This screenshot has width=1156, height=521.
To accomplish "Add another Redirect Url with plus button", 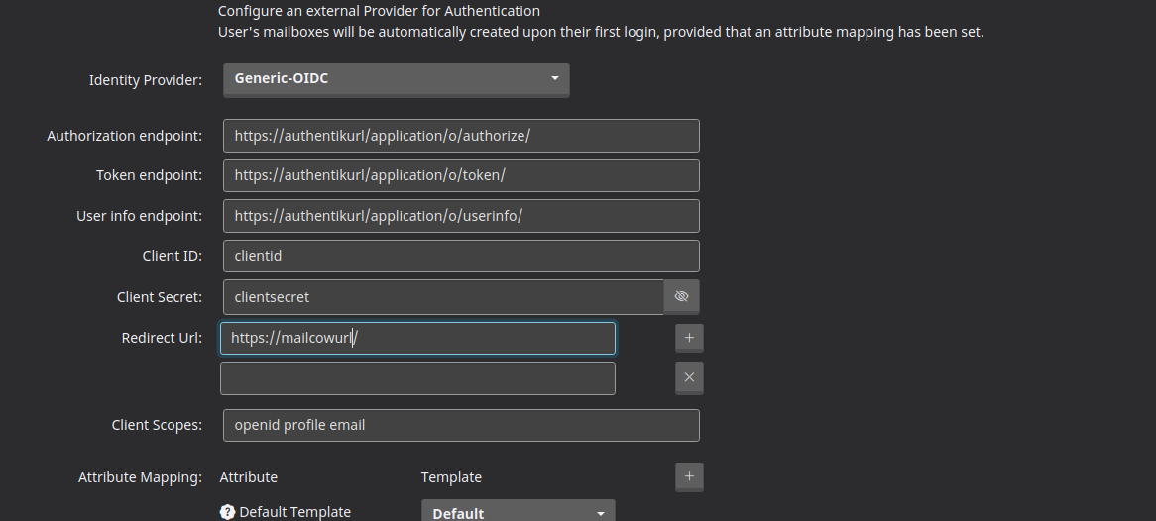I will point(689,338).
